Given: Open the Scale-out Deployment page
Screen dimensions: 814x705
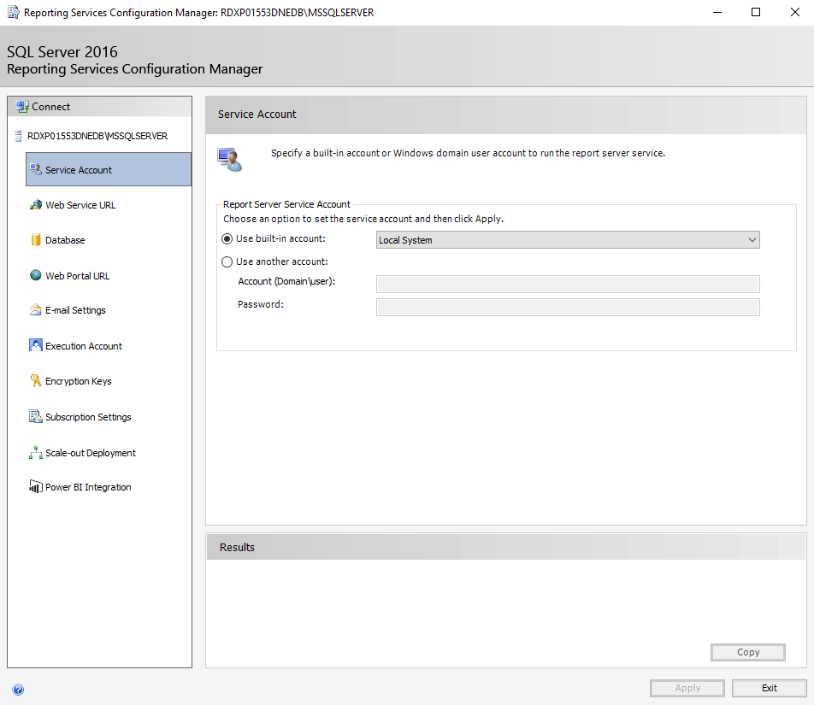Looking at the screenshot, I should pyautogui.click(x=91, y=453).
